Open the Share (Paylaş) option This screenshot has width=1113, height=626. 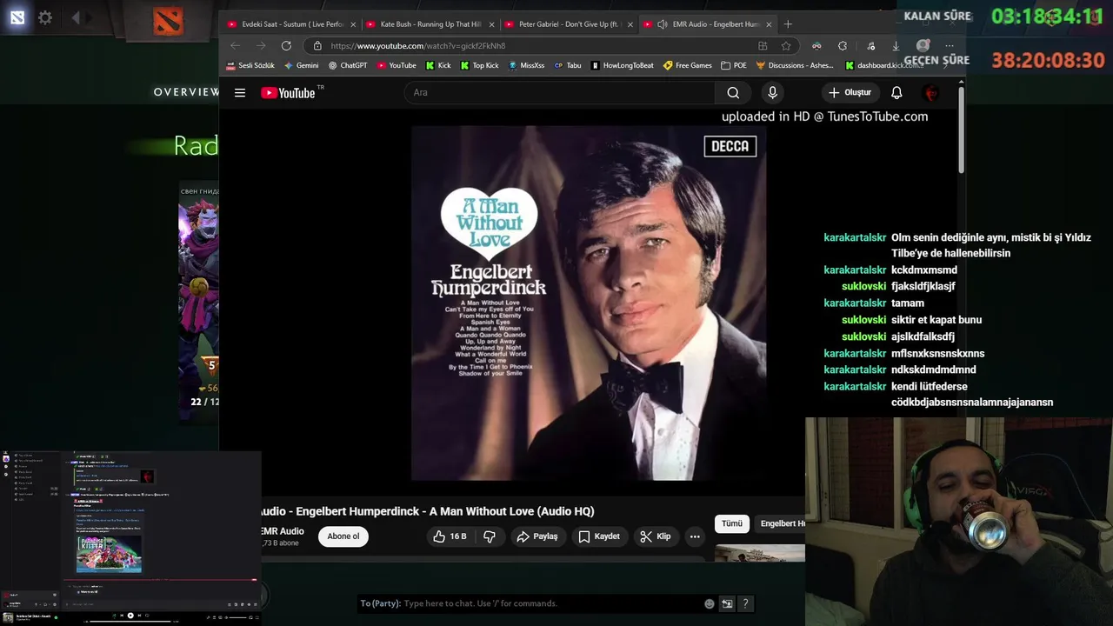[537, 536]
